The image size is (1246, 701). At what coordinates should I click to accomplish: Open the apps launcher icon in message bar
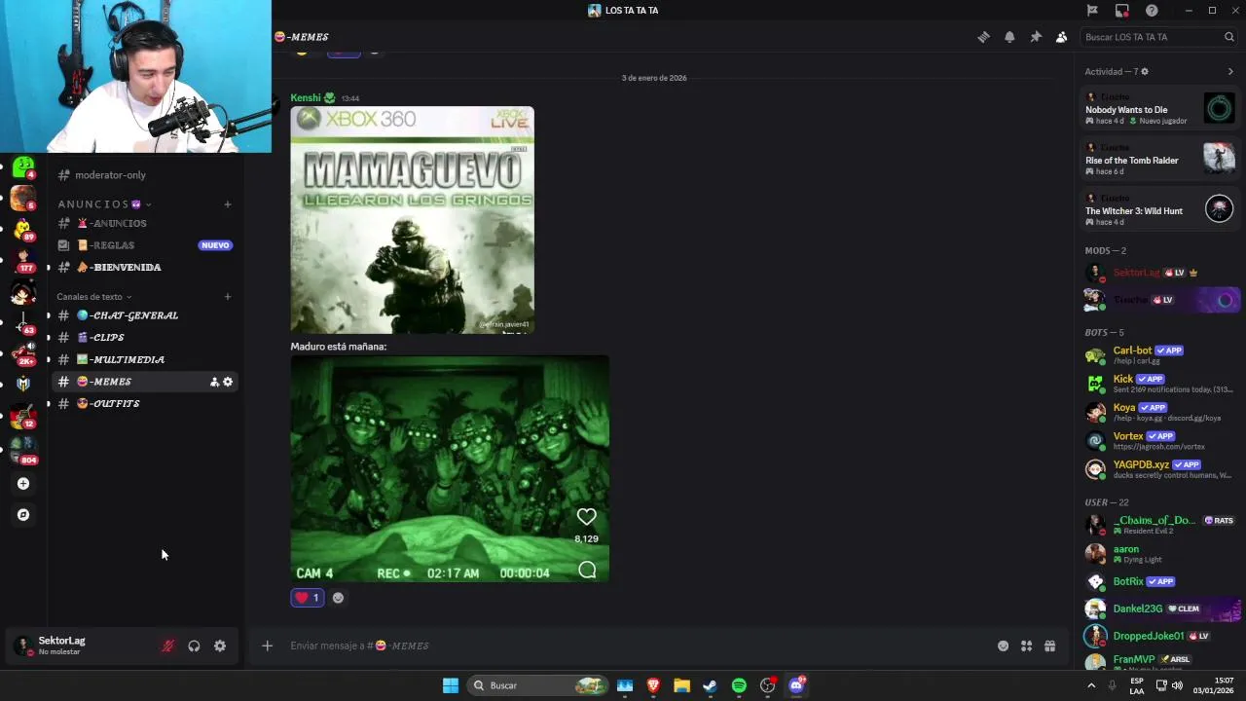[x=1026, y=646]
